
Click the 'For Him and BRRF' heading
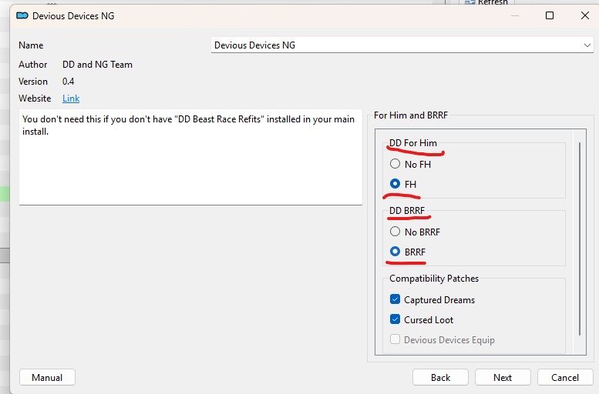[411, 115]
